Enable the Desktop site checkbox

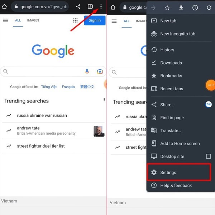click(x=208, y=156)
